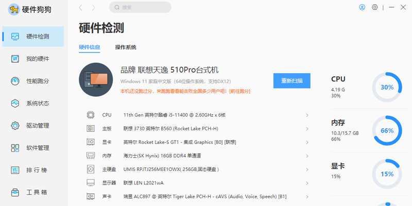
Task: Select 系统状态 menu label
Action: 38,104
